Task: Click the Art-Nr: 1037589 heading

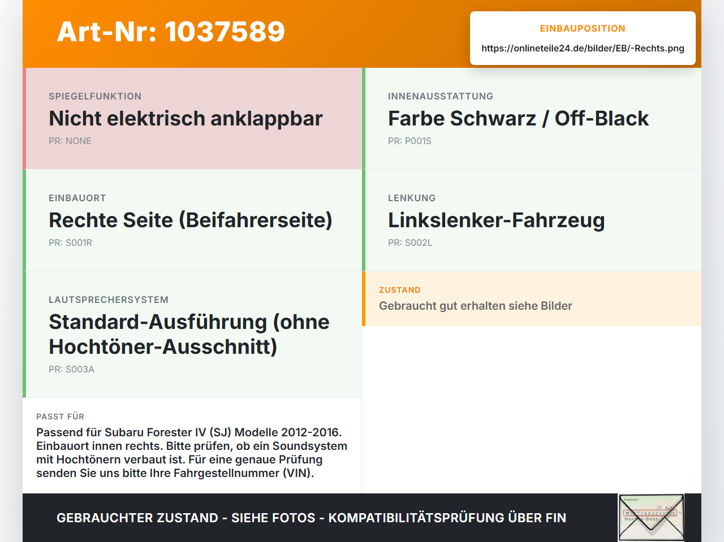Action: (x=171, y=32)
